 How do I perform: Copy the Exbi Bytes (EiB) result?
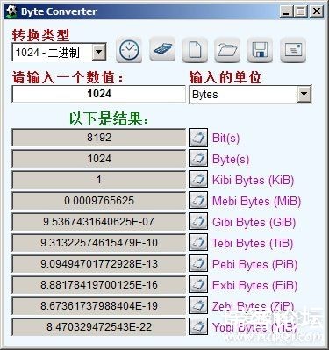pyautogui.click(x=198, y=285)
